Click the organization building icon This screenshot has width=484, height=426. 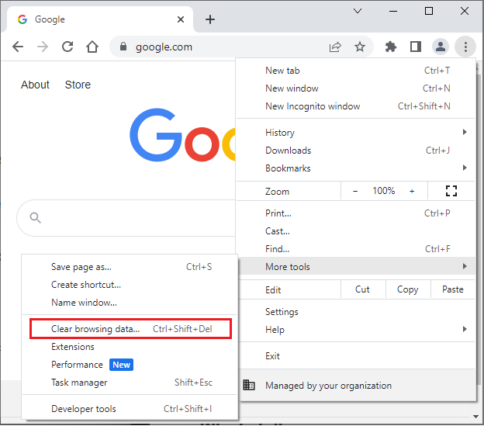point(249,385)
